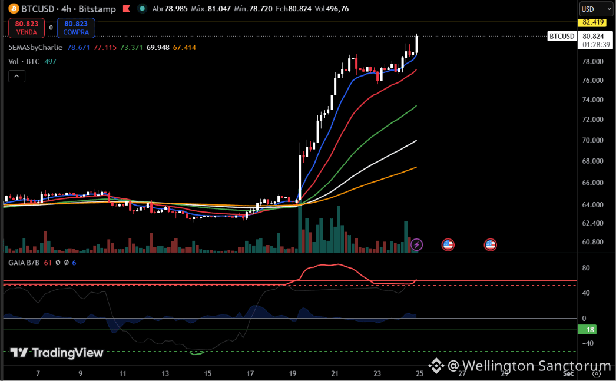The width and height of the screenshot is (616, 381).
Task: Click the COMPRA buy button at 80.823
Action: click(x=76, y=28)
